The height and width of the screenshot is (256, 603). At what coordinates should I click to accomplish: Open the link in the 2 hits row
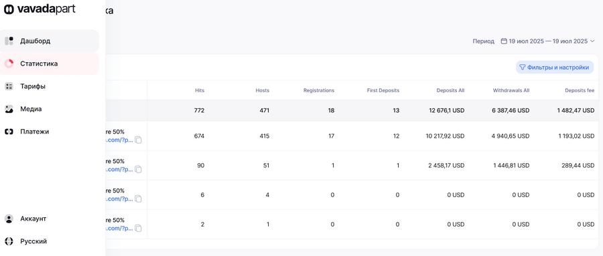119,229
